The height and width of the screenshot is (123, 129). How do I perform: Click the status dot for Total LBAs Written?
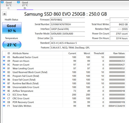(4, 106)
